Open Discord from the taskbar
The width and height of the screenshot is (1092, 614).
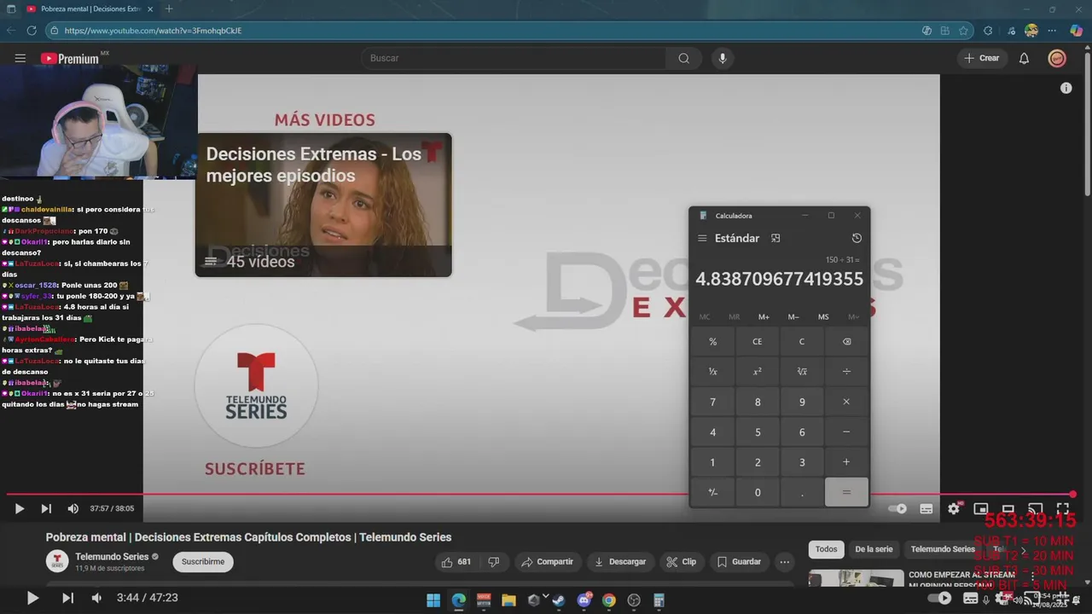pyautogui.click(x=584, y=600)
